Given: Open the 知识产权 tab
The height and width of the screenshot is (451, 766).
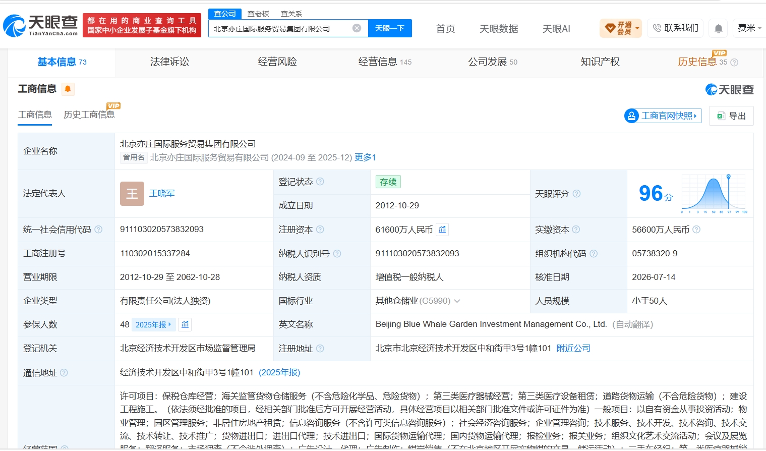Looking at the screenshot, I should coord(600,62).
